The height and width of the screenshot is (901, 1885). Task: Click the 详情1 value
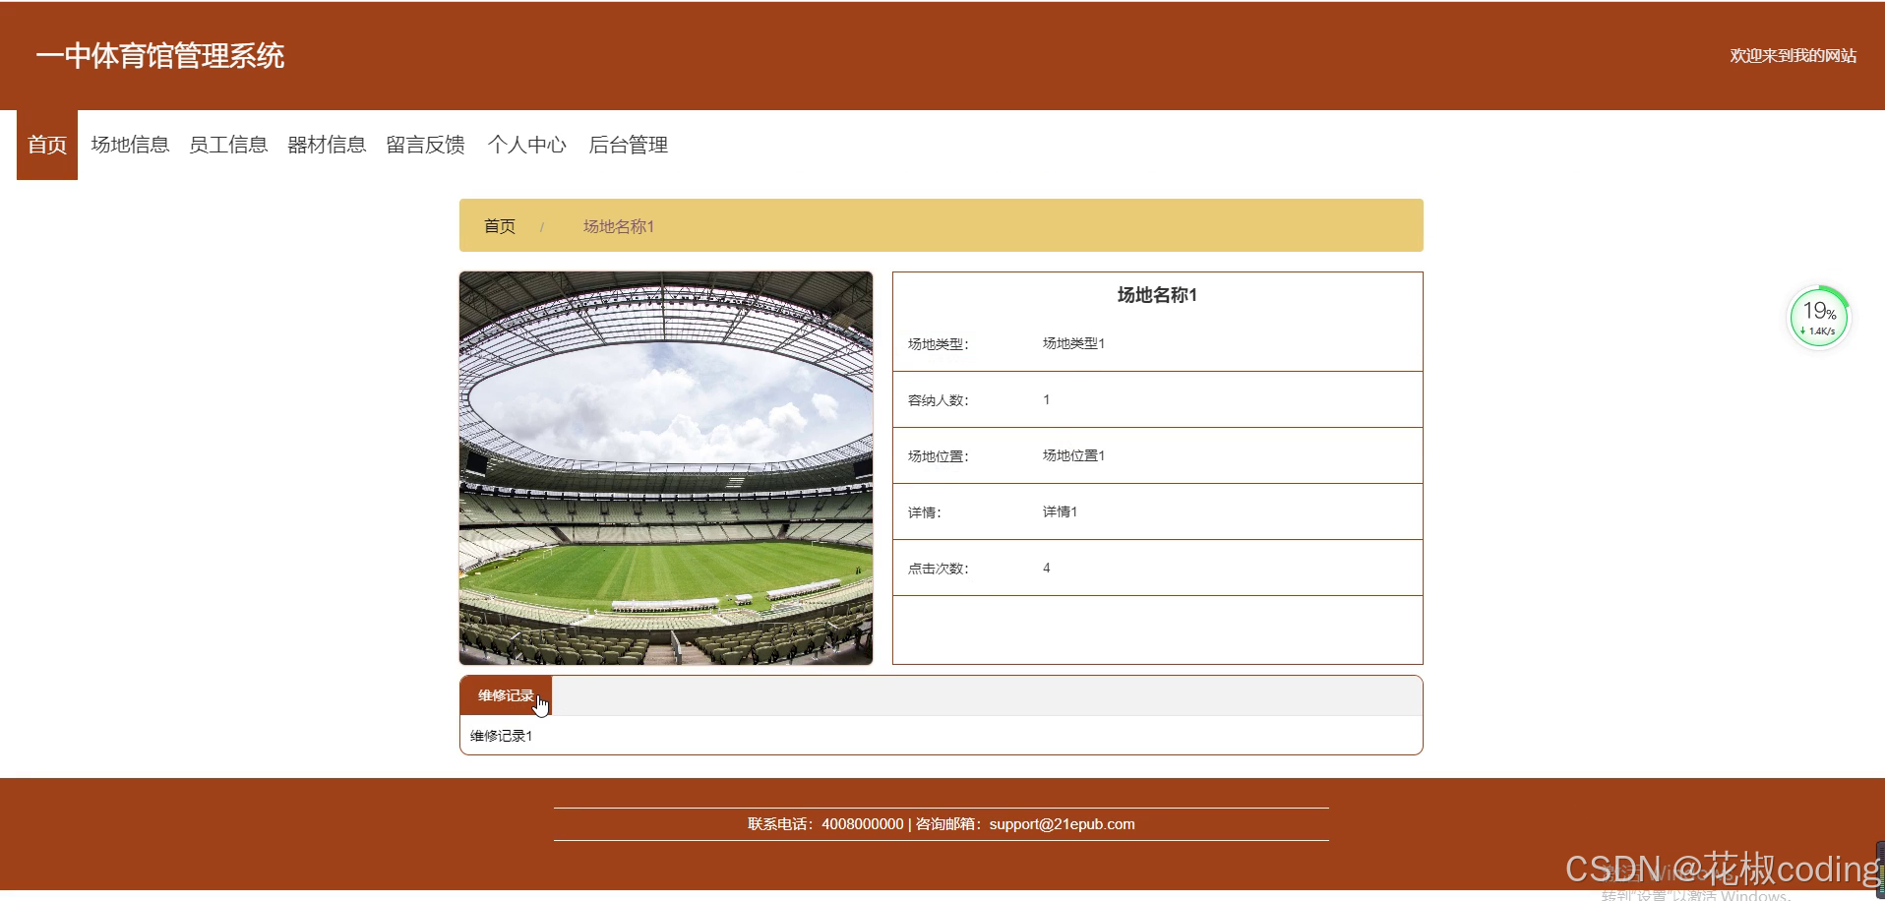click(1060, 511)
